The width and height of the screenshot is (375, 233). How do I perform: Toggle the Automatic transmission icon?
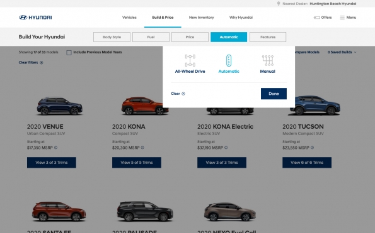coord(229,60)
